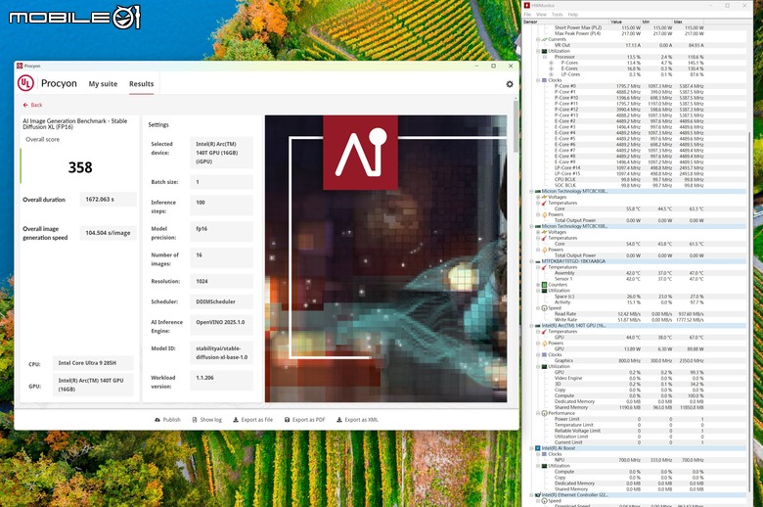The height and width of the screenshot is (507, 763).
Task: Collapse the Intel(R) Arc 140T GPU node
Action: point(531,326)
